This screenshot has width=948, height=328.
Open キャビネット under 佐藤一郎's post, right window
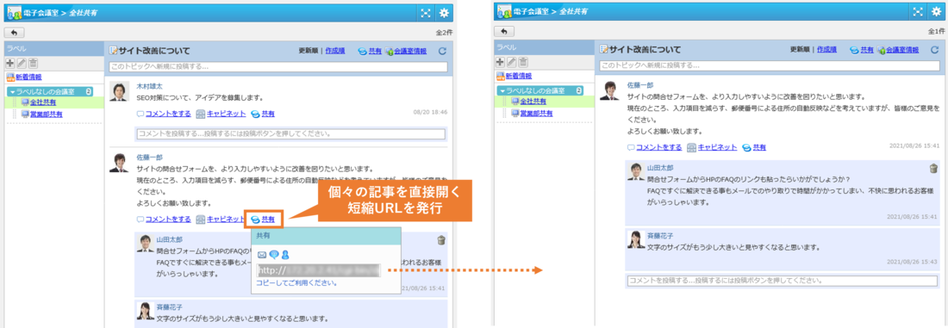tap(717, 147)
